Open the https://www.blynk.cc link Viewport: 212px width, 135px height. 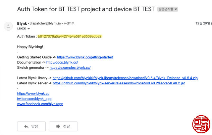[33, 94]
